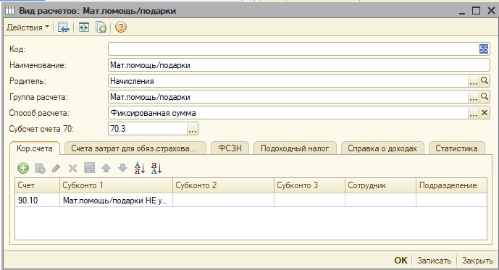
Task: Click the copy row icon in table toolbar
Action: pos(40,168)
